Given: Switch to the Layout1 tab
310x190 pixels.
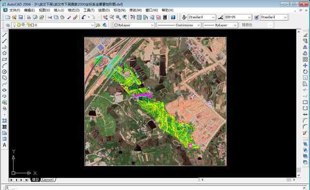Looking at the screenshot, I should pyautogui.click(x=48, y=179).
